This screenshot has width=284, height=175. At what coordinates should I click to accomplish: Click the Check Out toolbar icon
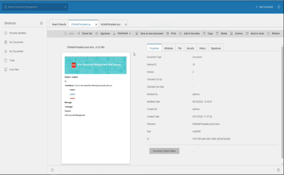coord(79,33)
